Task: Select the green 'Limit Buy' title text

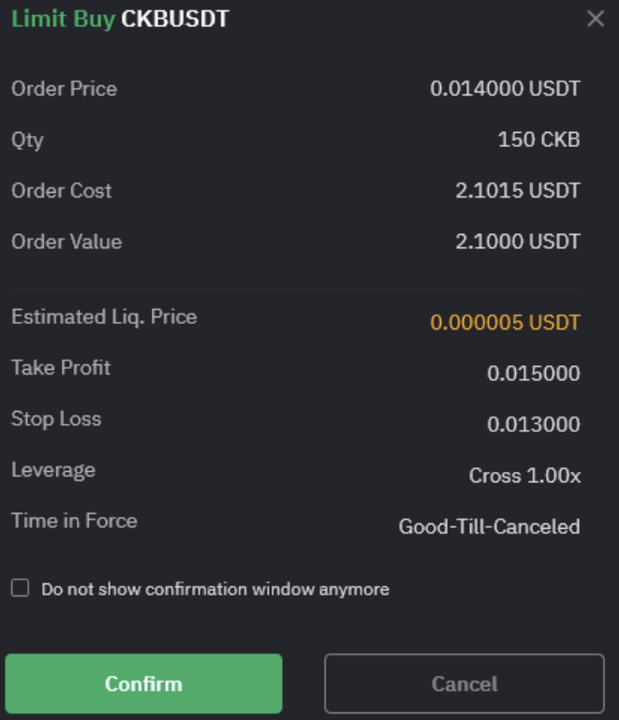Action: pos(64,20)
